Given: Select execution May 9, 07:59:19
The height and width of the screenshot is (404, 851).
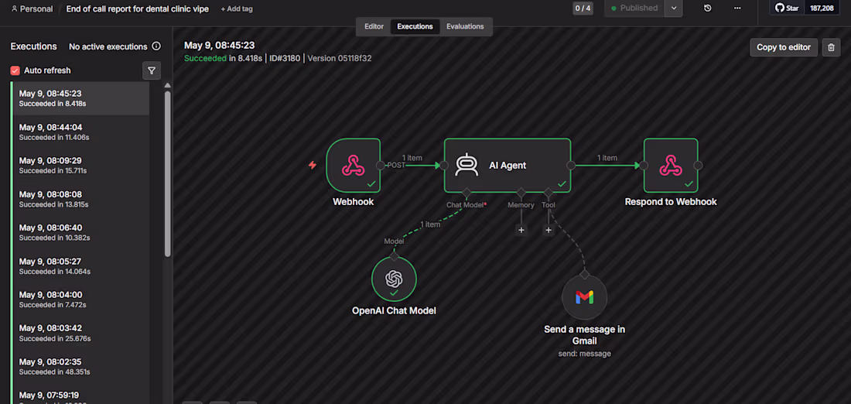Looking at the screenshot, I should click(x=80, y=394).
